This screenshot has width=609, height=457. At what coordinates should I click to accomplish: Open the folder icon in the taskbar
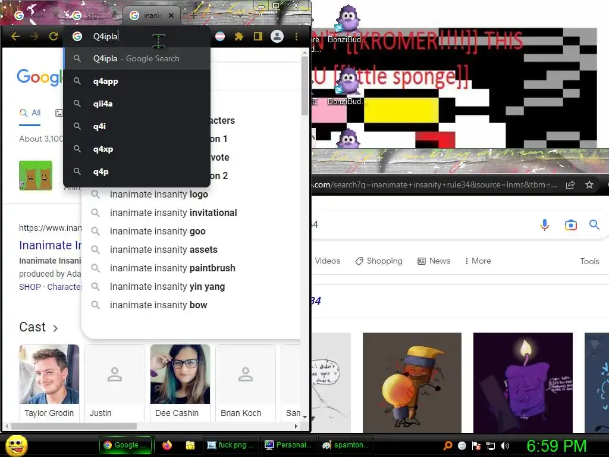pos(190,445)
